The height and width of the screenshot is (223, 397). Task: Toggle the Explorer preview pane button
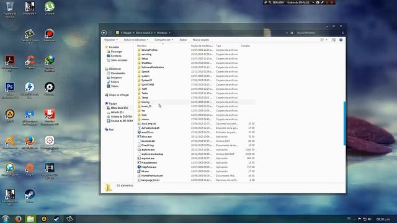[334, 40]
